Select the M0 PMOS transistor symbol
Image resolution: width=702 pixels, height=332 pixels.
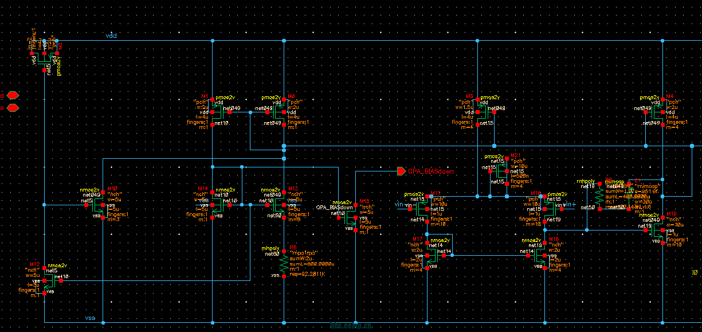(x=280, y=112)
